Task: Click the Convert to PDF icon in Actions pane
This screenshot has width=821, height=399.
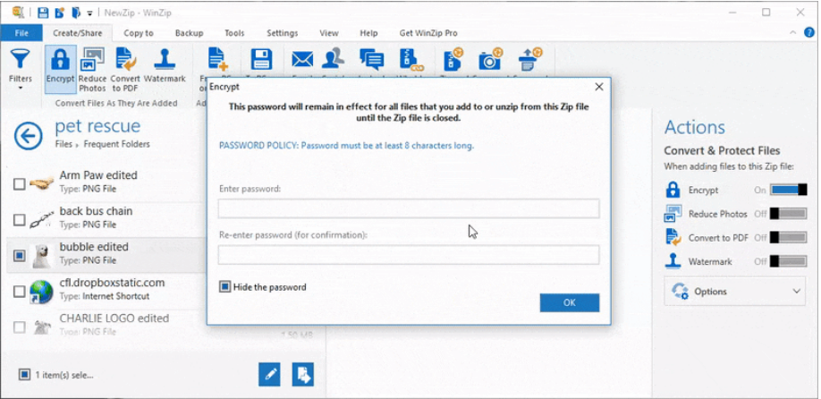Action: tap(673, 237)
